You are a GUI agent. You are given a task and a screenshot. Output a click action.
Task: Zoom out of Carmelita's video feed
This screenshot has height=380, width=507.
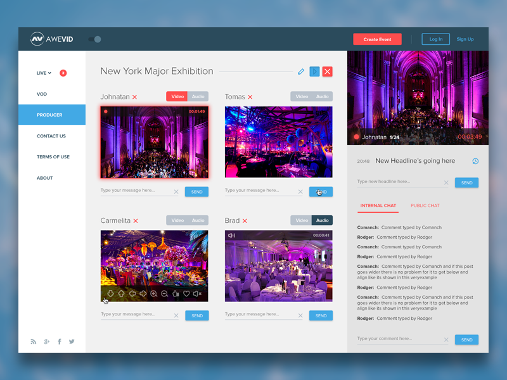tap(165, 293)
